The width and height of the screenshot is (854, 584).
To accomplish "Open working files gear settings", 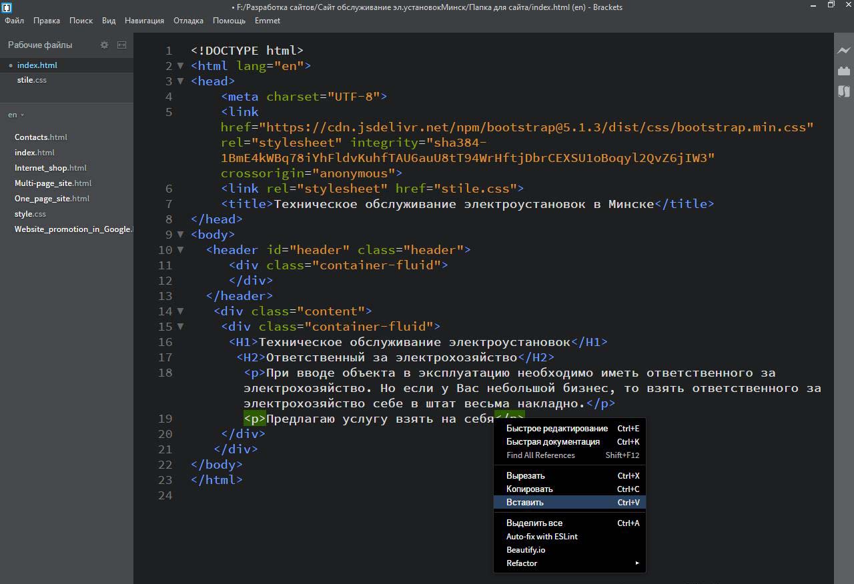I will tap(104, 45).
